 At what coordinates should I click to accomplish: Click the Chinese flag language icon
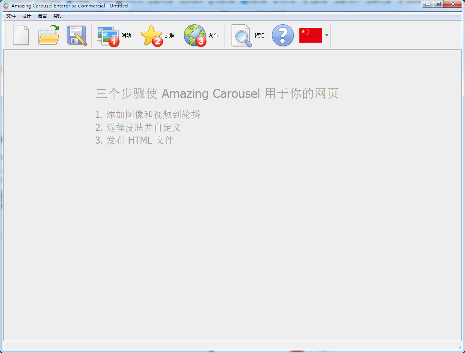point(311,35)
